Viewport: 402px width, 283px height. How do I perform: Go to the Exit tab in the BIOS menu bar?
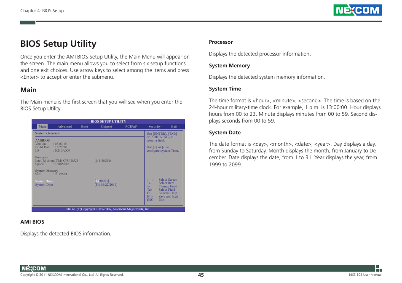(174, 126)
